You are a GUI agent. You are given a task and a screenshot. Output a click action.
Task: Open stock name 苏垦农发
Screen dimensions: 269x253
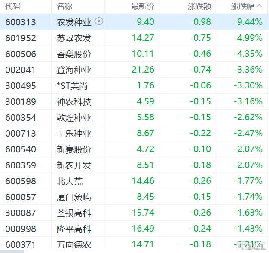[x=74, y=38]
